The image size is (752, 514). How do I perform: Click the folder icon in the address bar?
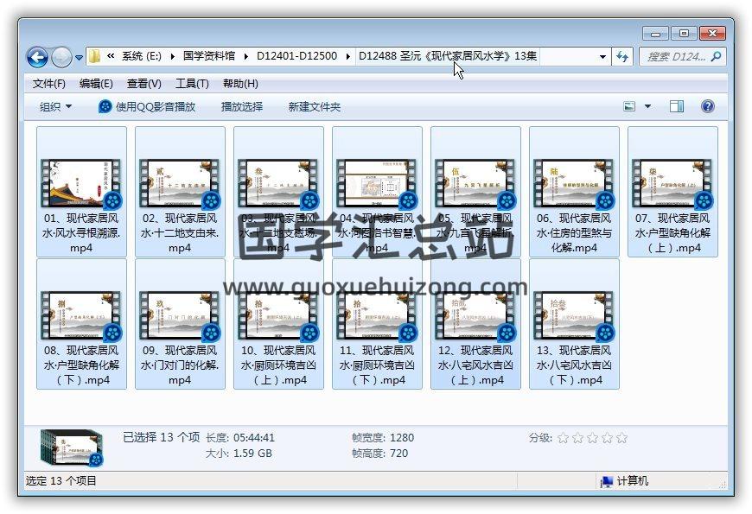(x=95, y=56)
